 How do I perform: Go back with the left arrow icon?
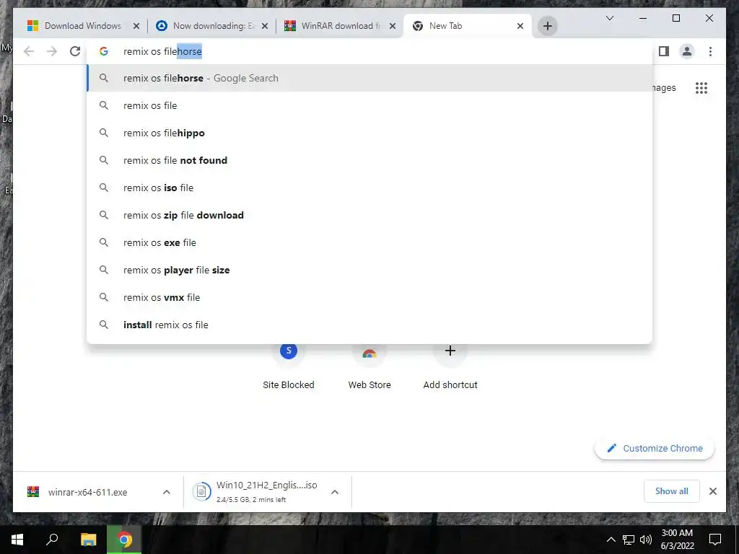[29, 51]
